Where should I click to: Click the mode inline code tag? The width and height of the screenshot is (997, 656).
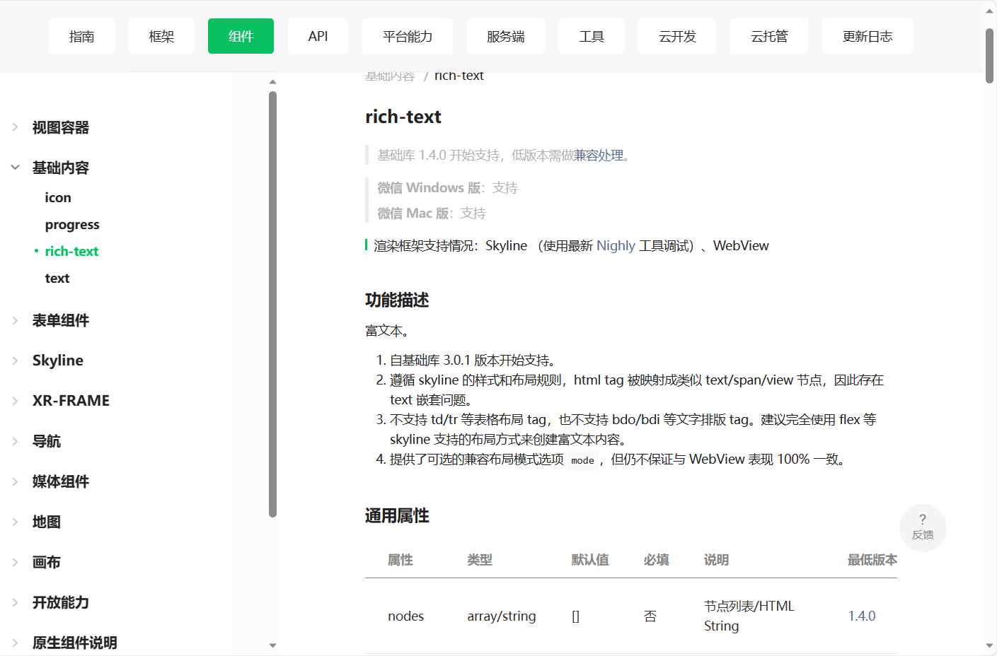coord(582,460)
